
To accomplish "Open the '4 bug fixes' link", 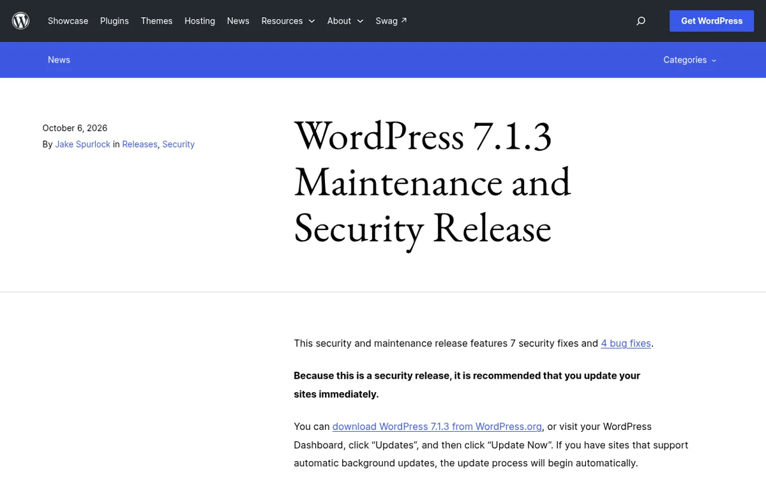I will 626,344.
